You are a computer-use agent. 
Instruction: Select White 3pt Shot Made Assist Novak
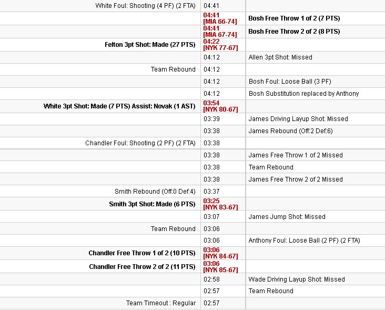click(x=119, y=106)
